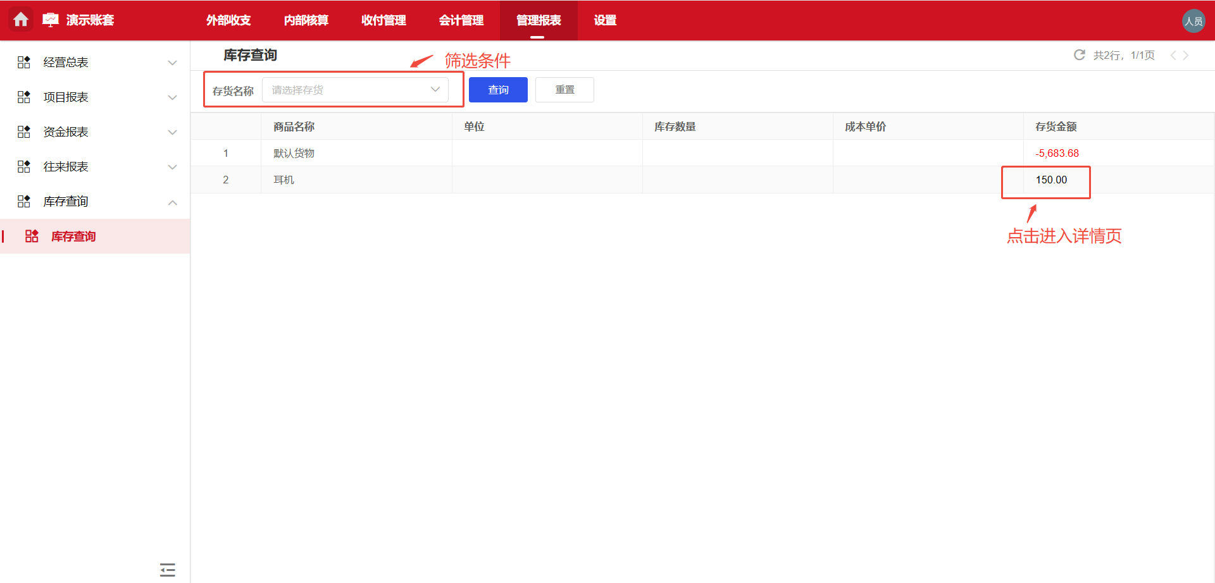This screenshot has height=583, width=1215.
Task: Click the home icon in the top bar
Action: tap(22, 20)
